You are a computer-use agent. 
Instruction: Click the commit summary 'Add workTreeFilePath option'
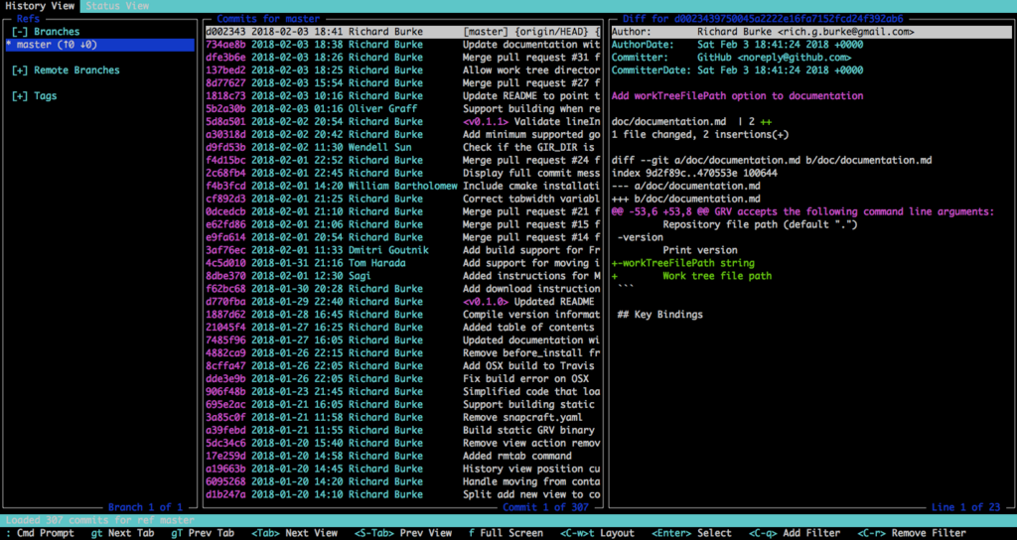[x=738, y=96]
